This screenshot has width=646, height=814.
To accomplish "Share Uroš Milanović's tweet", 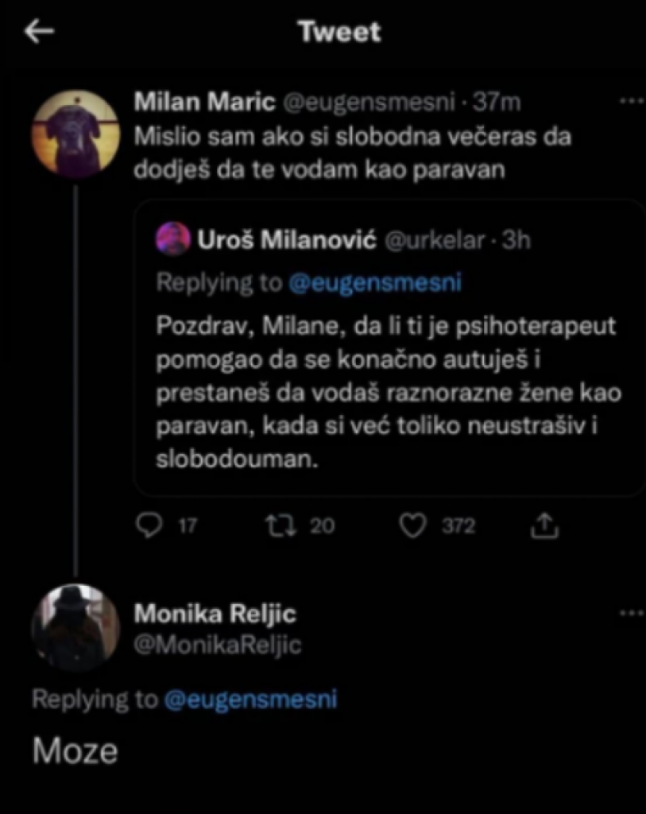I will [545, 524].
